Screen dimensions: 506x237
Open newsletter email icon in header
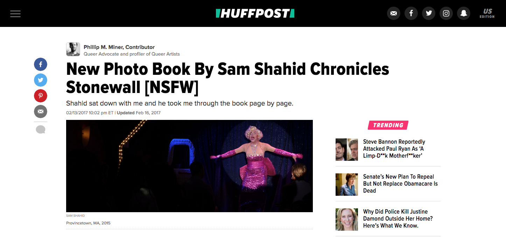394,13
